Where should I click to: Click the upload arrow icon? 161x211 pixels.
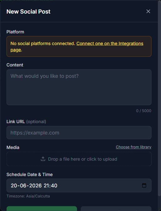pos(43,159)
